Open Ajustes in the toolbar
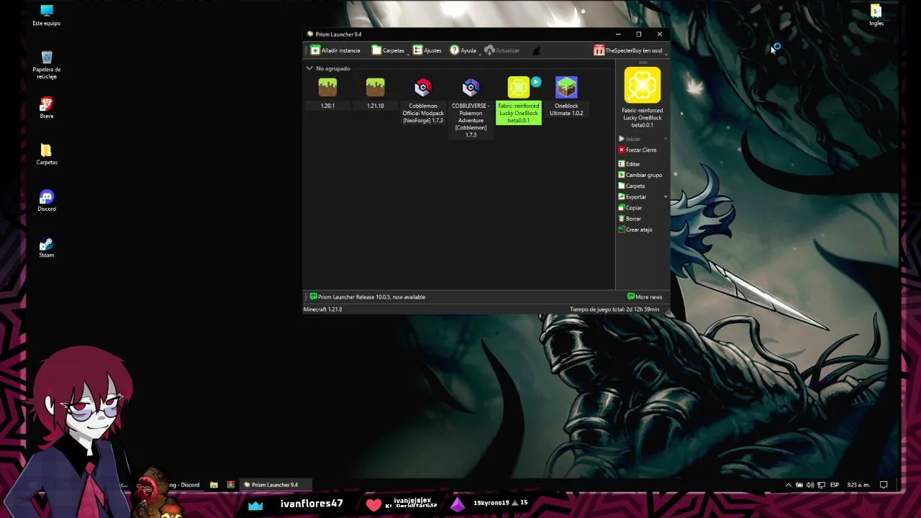 tap(427, 50)
